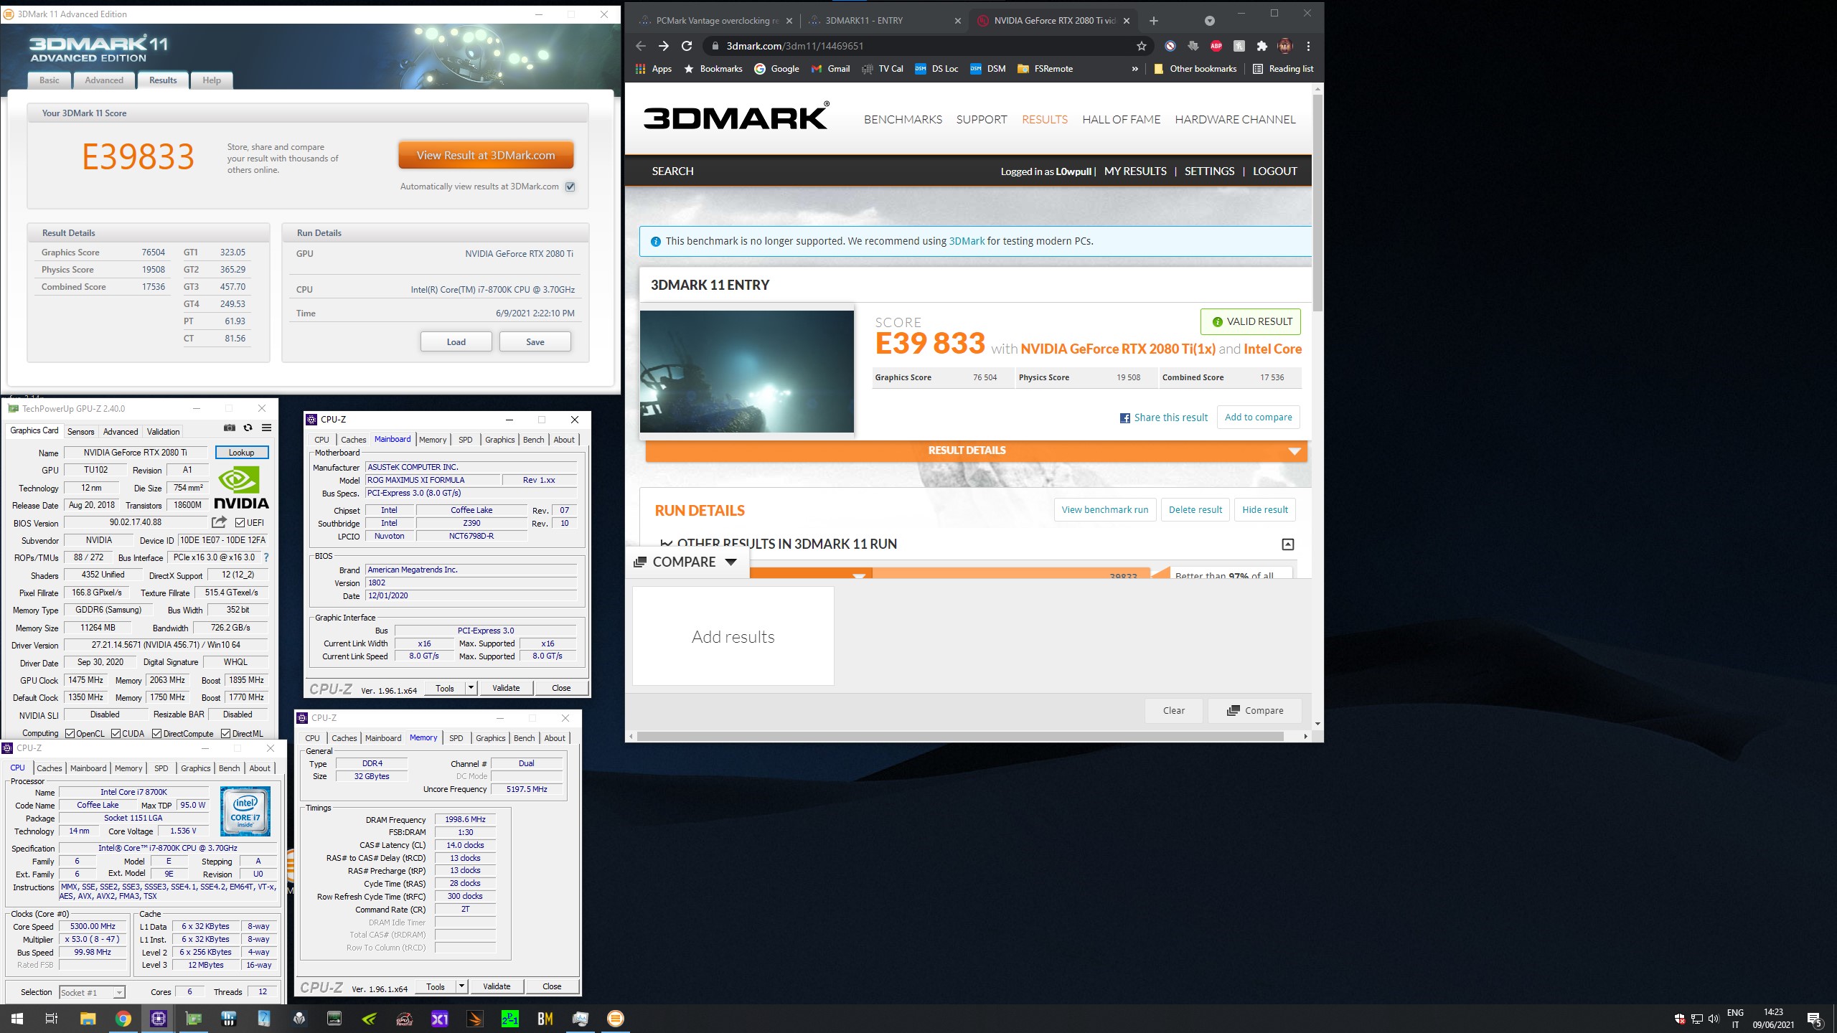Screen dimensions: 1837x1033
Task: Toggle the OpenCL checkbox in GPU-Z
Action: pyautogui.click(x=70, y=734)
